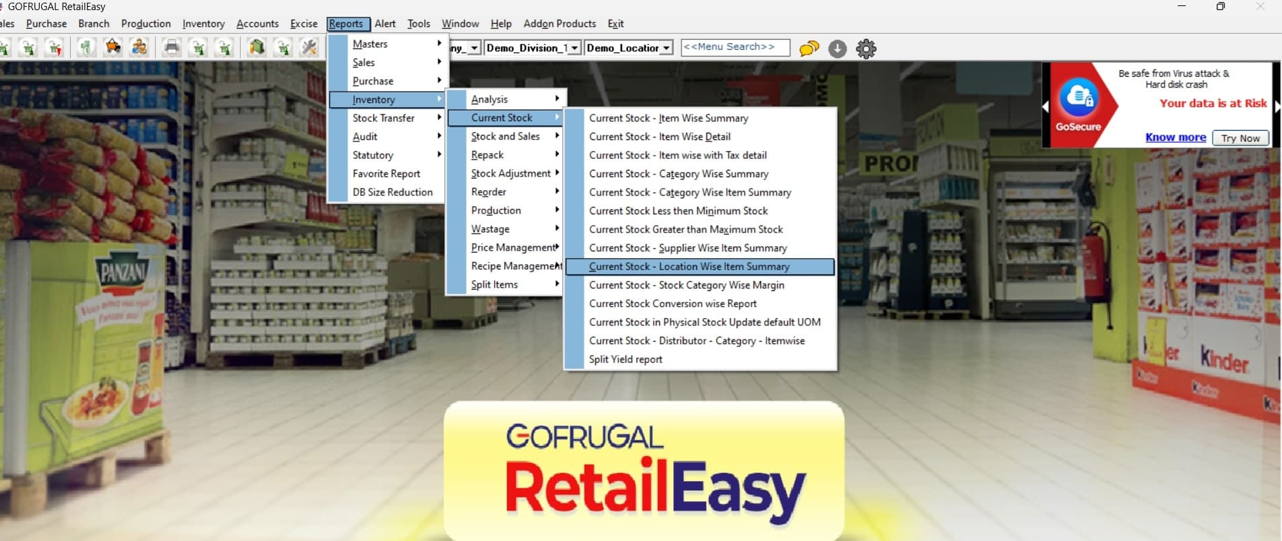Open Current Stock - Item Wise Detail report

click(700, 136)
